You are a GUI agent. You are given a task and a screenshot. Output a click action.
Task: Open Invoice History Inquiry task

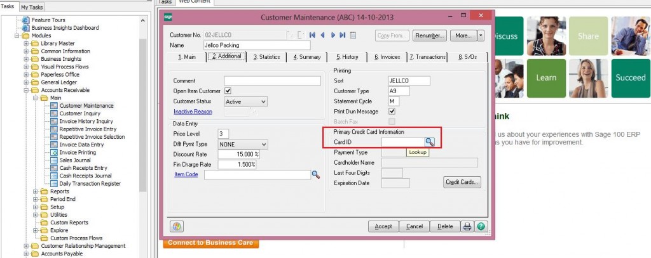[x=86, y=121]
